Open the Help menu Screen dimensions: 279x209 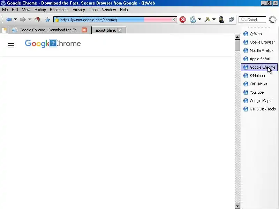[124, 10]
